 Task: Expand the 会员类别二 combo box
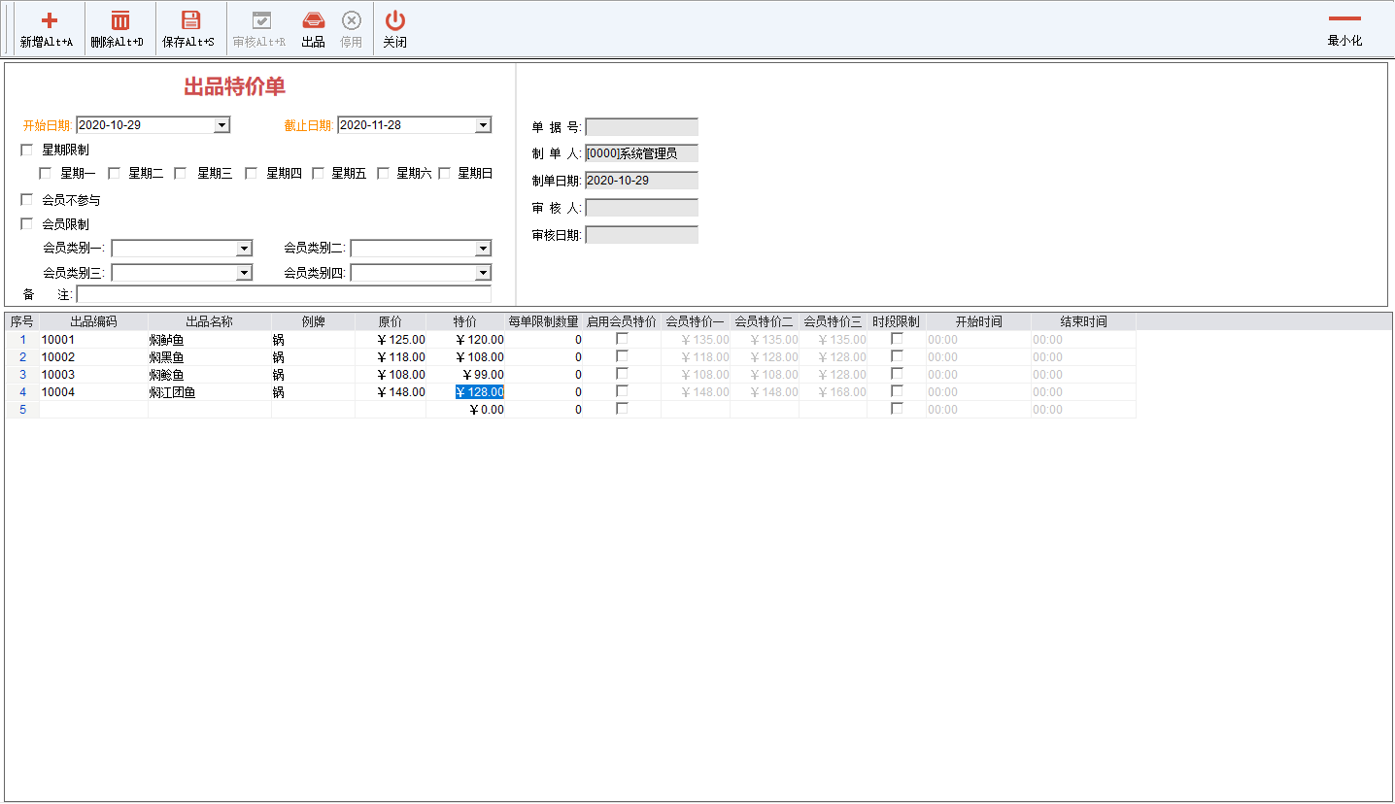pyautogui.click(x=483, y=249)
